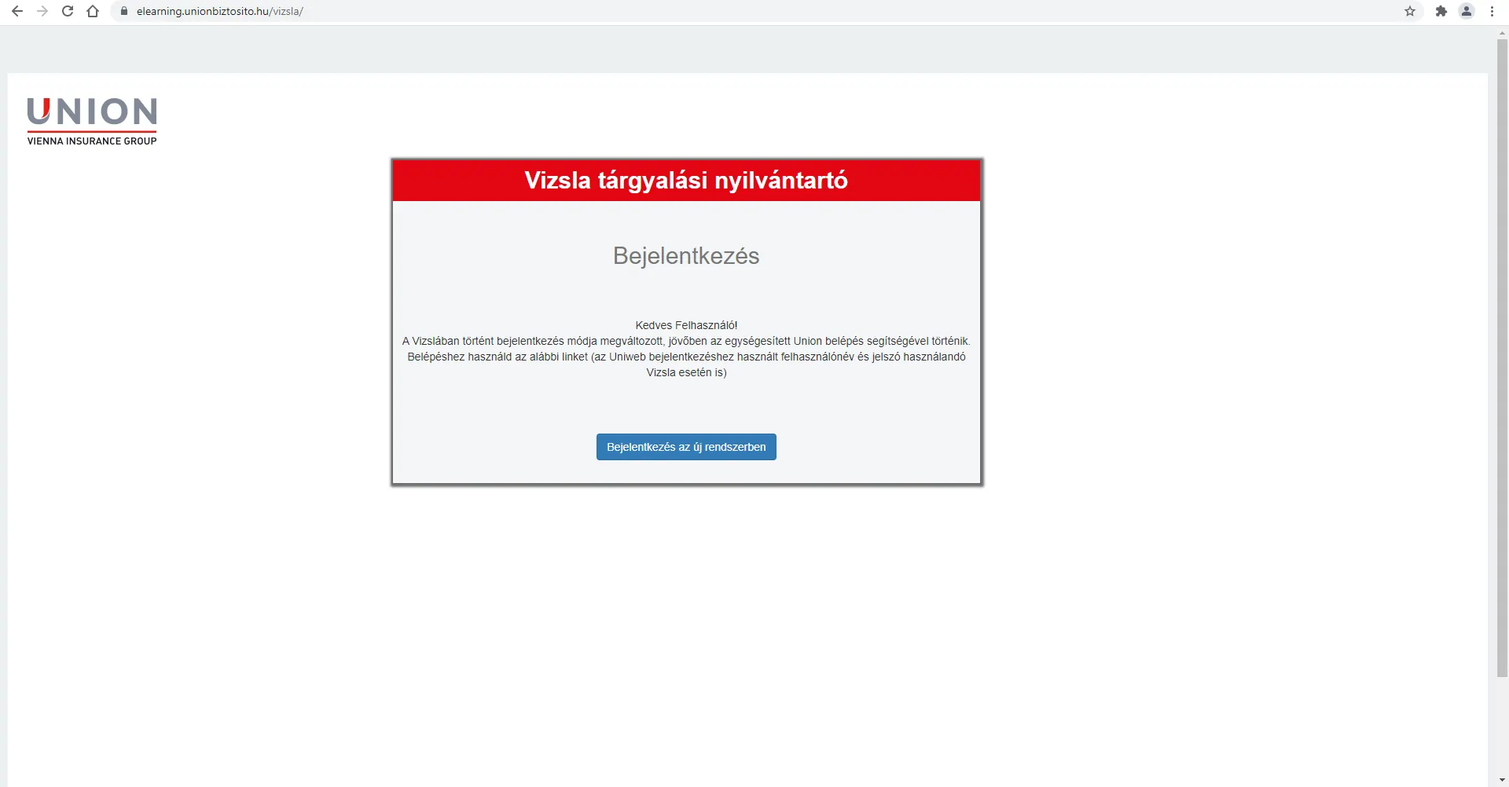Click the UNION logo
This screenshot has width=1509, height=787.
pyautogui.click(x=92, y=112)
